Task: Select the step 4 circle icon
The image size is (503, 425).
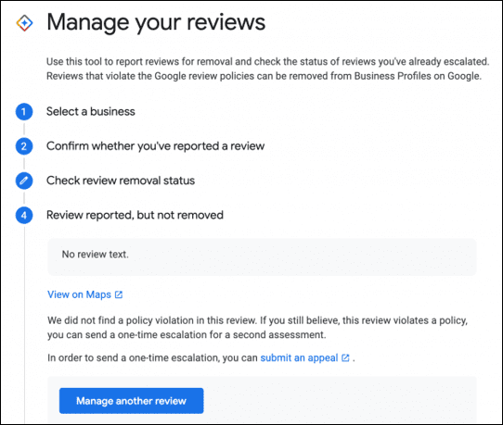Action: (24, 216)
